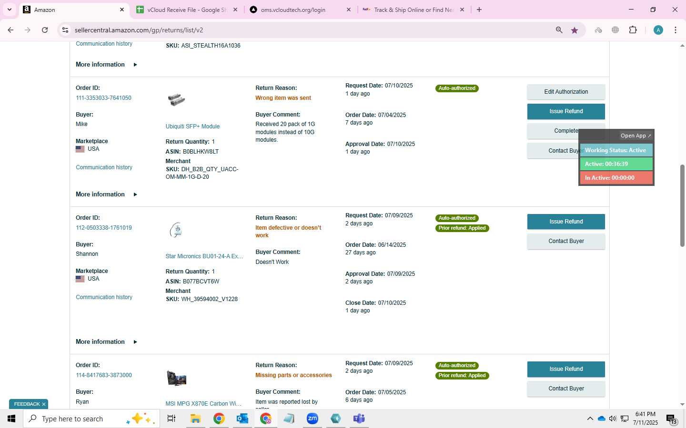The image size is (686, 428).
Task: Open the new tab plus button
Action: (479, 10)
